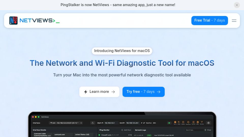The image size is (244, 137).
Task: Click the Subnet toolbar icon in preview
Action: (193, 123)
